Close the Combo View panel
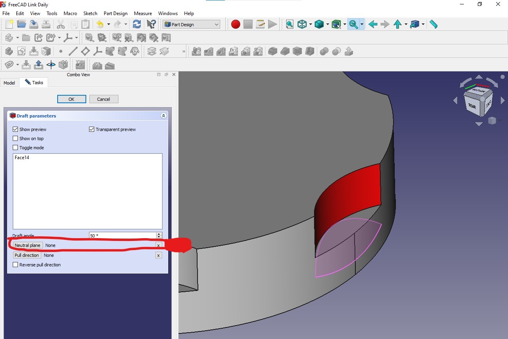 (x=174, y=75)
